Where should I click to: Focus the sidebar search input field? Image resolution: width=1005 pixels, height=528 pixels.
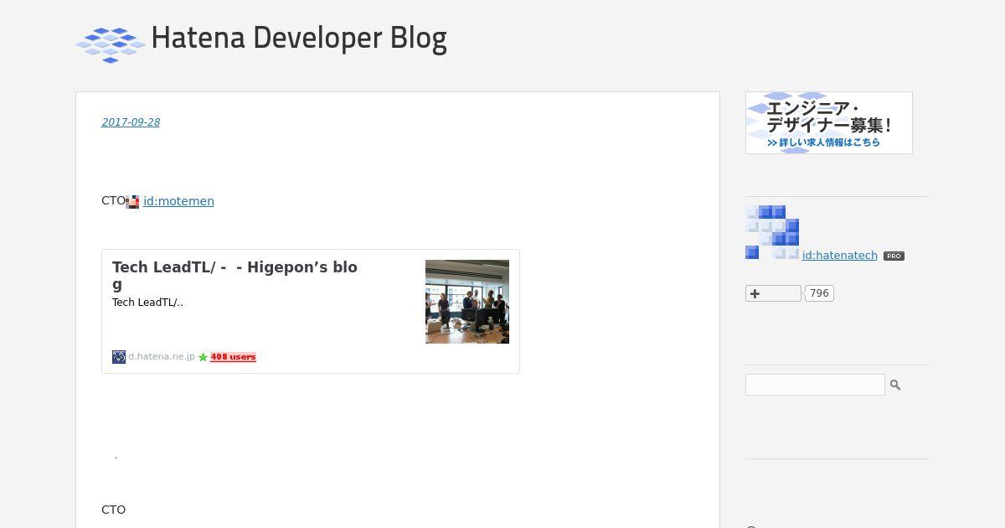click(x=815, y=385)
